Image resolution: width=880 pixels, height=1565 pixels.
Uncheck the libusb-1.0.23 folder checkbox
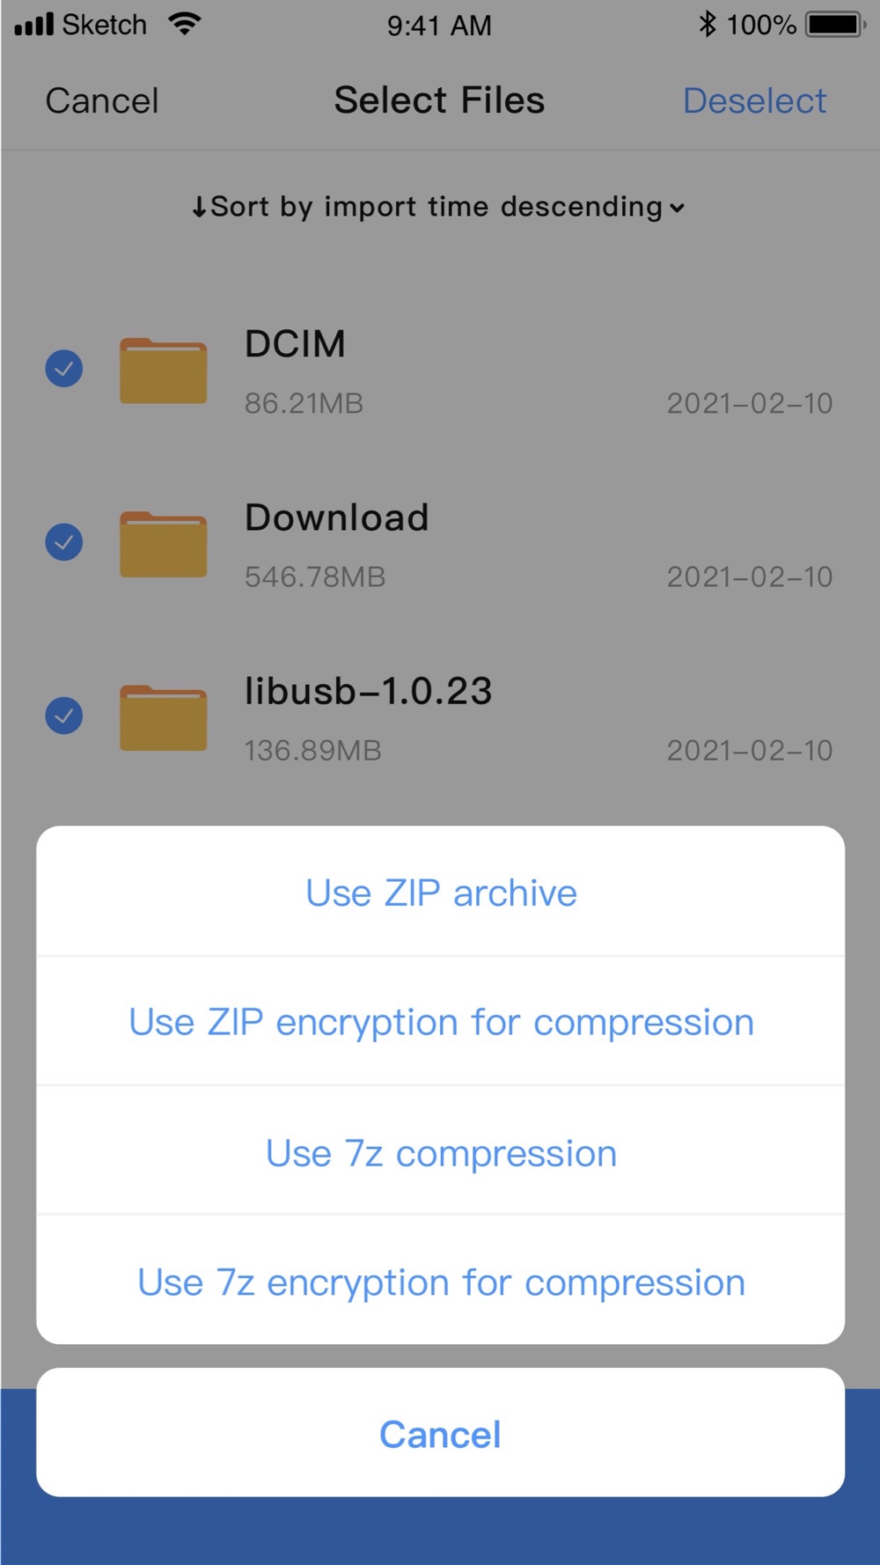(64, 715)
